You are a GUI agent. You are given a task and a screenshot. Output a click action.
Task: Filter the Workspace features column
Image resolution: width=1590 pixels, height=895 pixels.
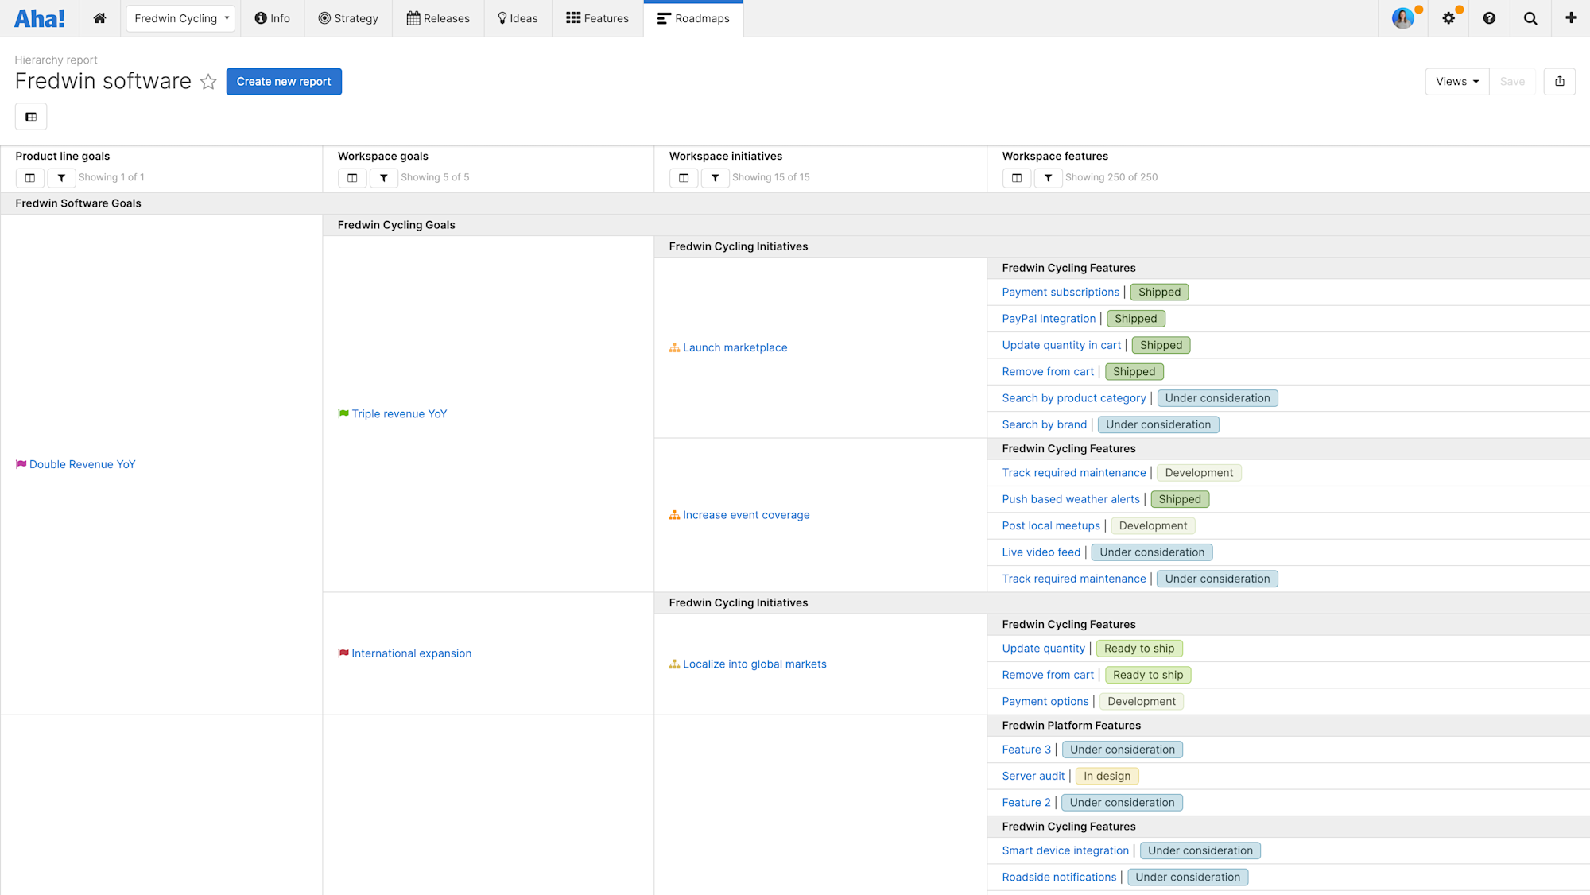1048,178
